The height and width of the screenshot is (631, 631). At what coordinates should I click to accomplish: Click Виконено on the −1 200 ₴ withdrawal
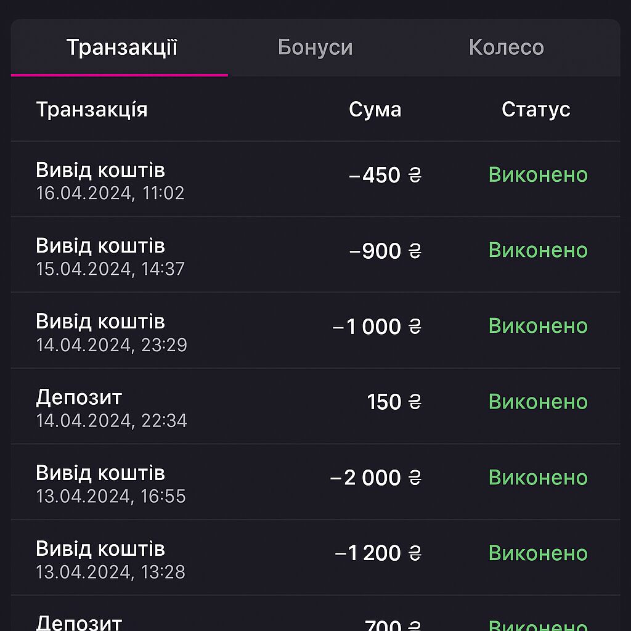pyautogui.click(x=537, y=553)
